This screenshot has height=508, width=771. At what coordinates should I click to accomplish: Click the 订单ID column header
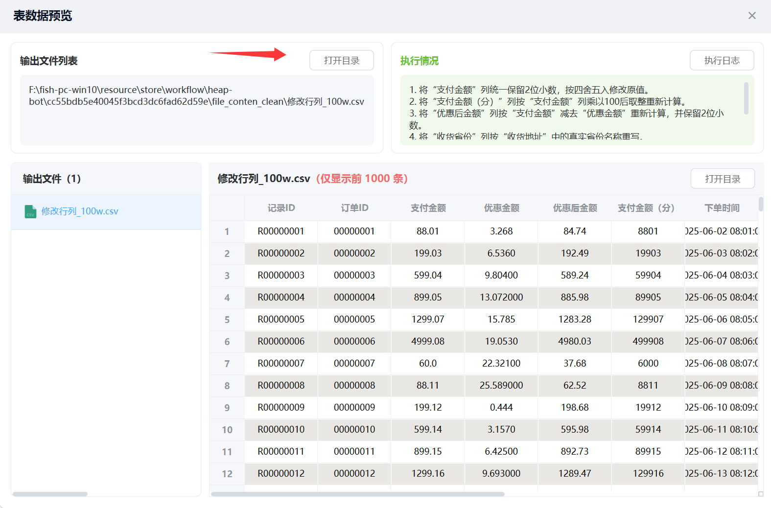click(x=354, y=208)
